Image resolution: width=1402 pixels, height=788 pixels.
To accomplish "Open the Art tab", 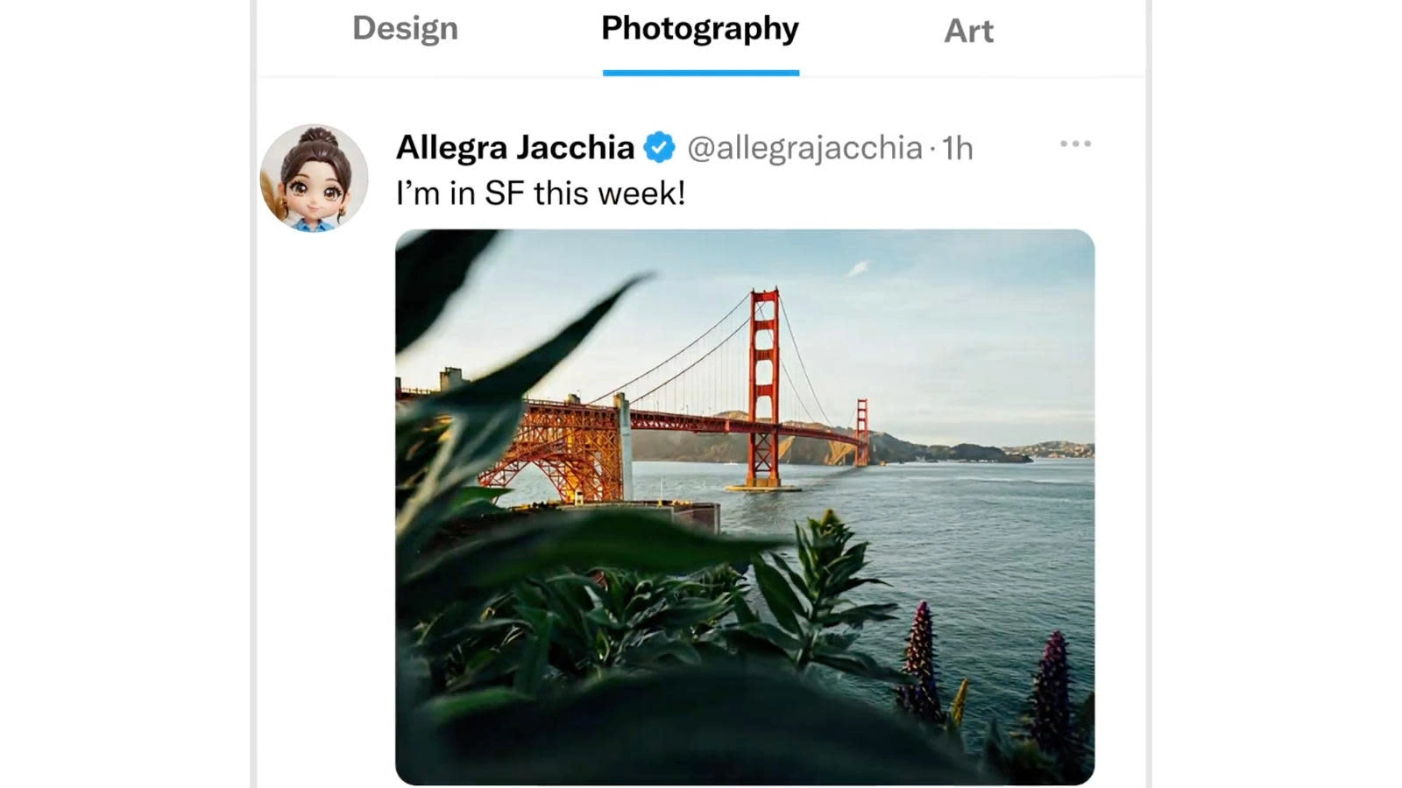I will click(968, 32).
